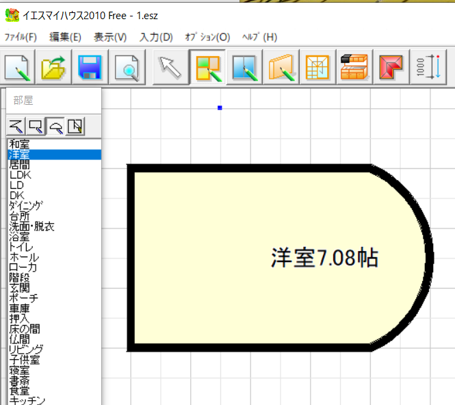Choose the arc room drawing mode icon
The height and width of the screenshot is (405, 455).
(55, 126)
